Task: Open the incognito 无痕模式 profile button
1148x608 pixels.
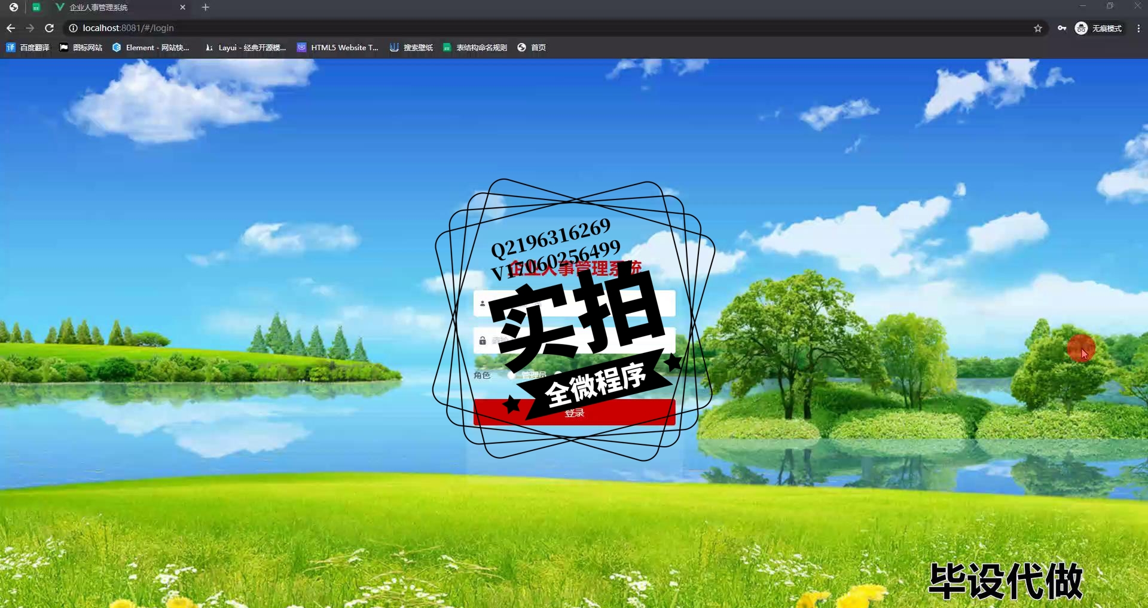Action: [x=1098, y=28]
